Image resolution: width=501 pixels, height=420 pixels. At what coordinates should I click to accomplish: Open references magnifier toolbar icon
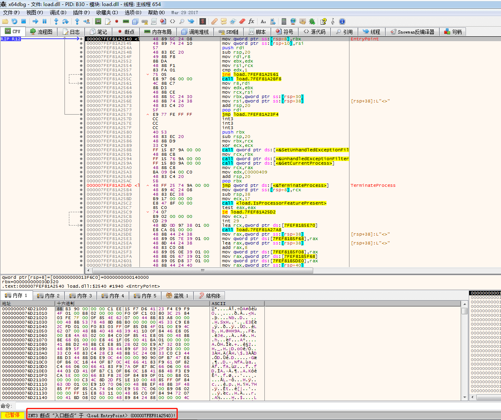(182, 21)
